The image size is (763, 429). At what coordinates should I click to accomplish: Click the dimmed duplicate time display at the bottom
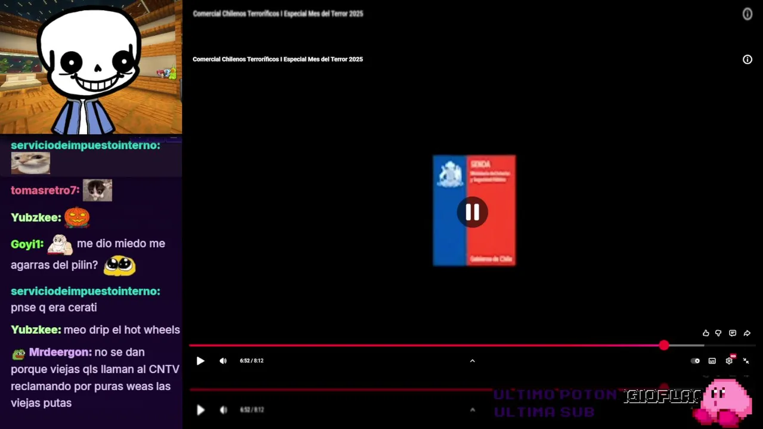click(252, 410)
